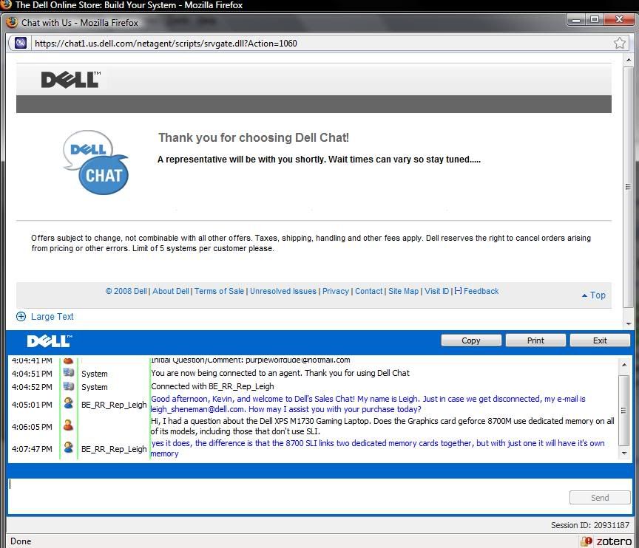Open the Feedback link
The height and width of the screenshot is (548, 639).
pyautogui.click(x=481, y=291)
